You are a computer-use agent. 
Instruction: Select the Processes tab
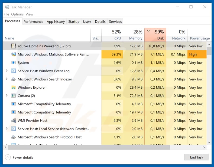click(x=12, y=21)
